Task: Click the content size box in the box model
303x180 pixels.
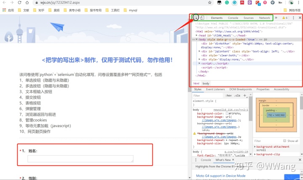Action: click(x=276, y=115)
